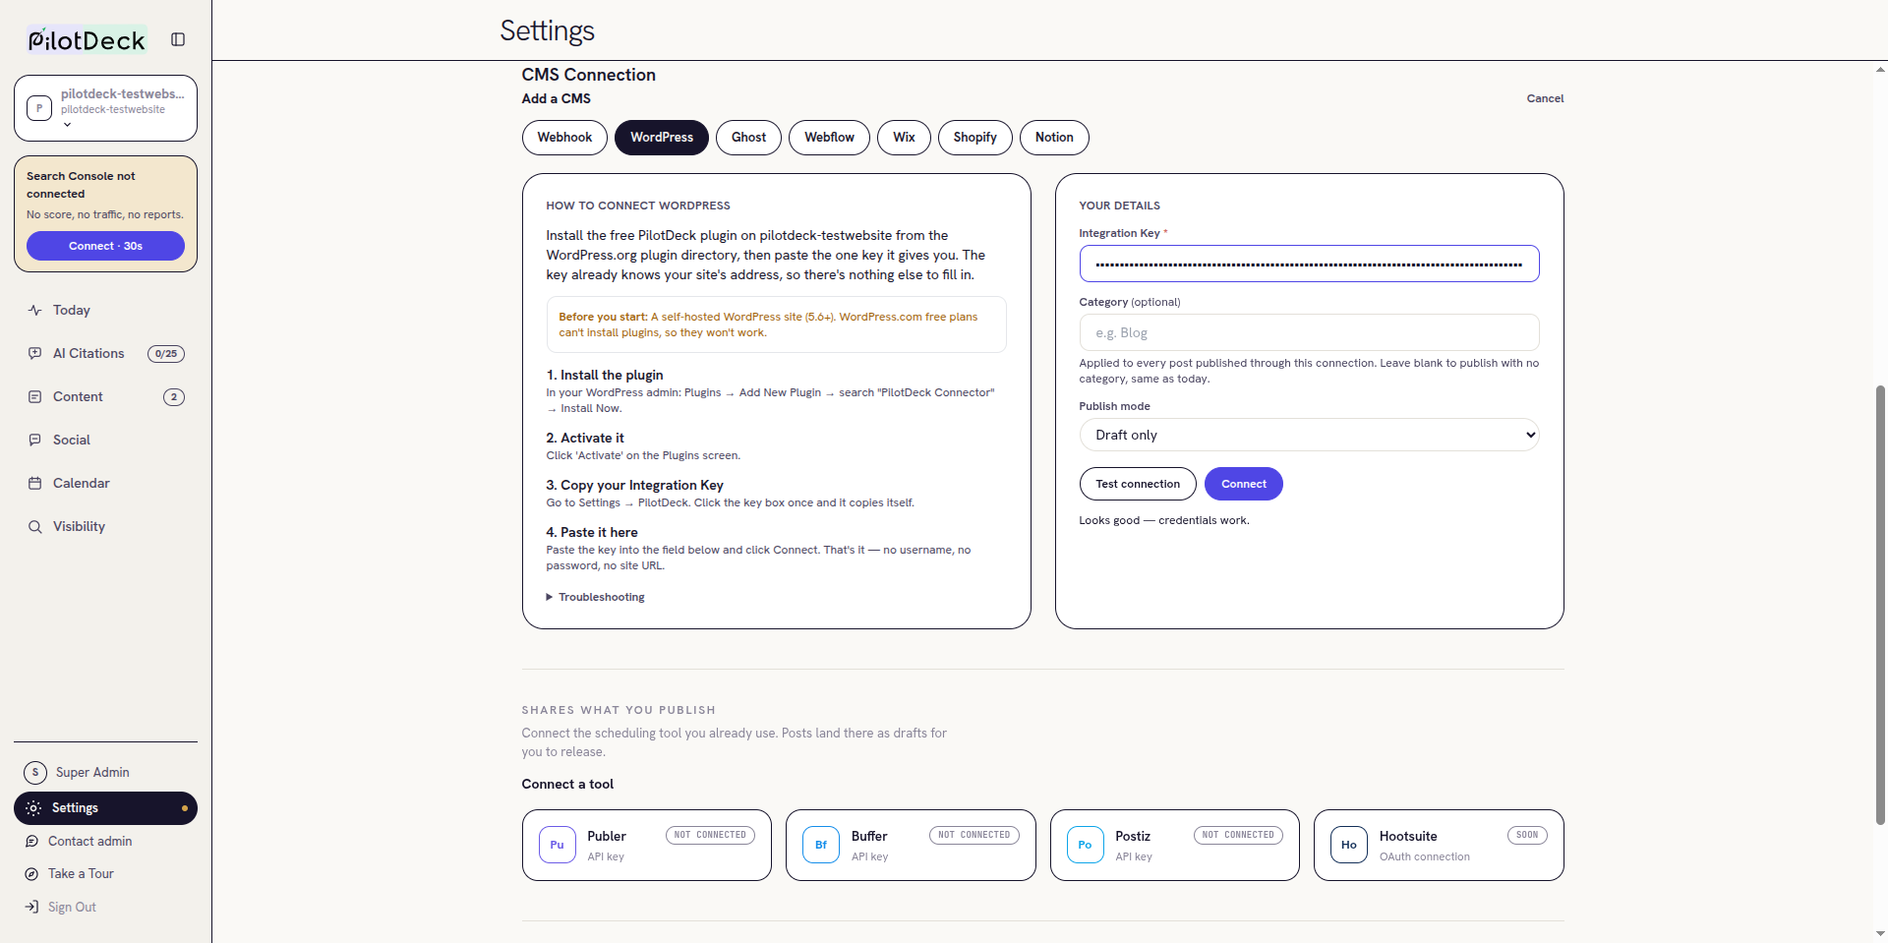Expand the Troubleshooting section
This screenshot has width=1888, height=943.
[x=596, y=597]
